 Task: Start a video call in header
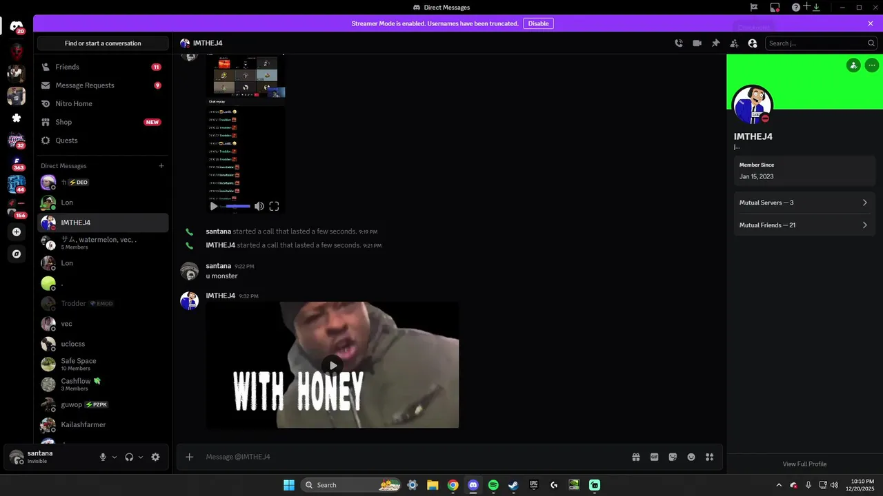[697, 43]
